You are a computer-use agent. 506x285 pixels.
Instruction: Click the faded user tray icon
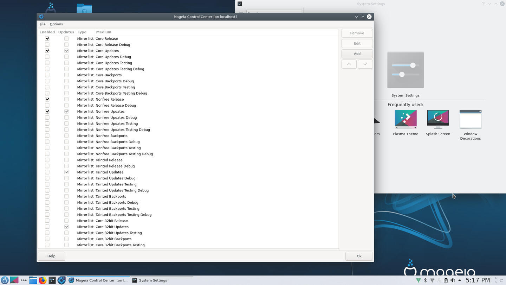[439, 280]
